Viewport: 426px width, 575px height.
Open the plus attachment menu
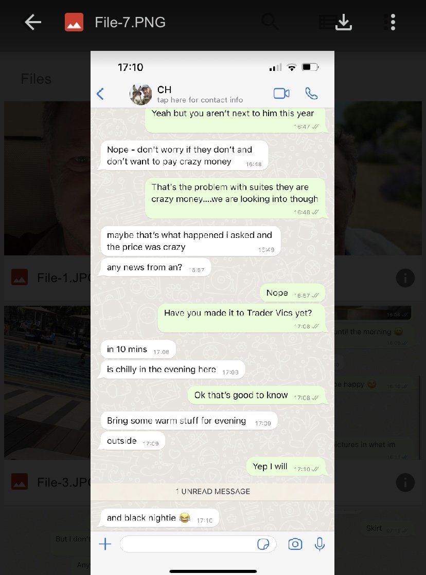[x=105, y=544]
